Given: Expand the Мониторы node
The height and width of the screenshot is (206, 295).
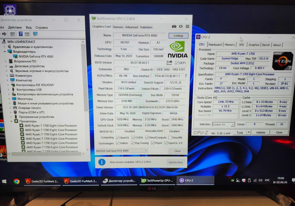Looking at the screenshot, I should tap(9, 99).
